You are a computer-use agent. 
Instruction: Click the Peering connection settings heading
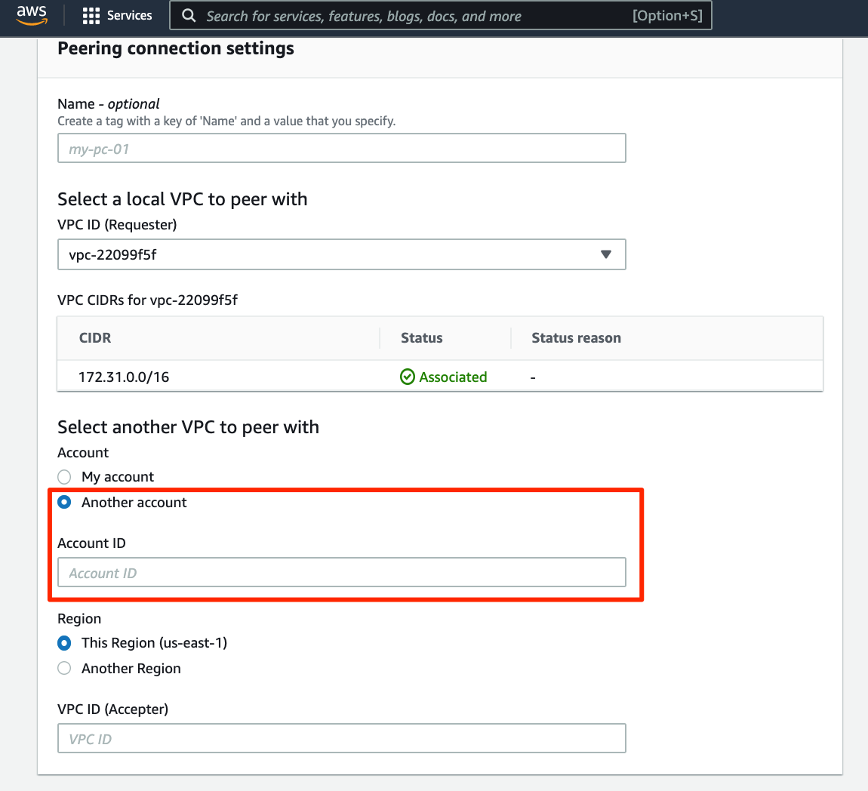(x=175, y=48)
